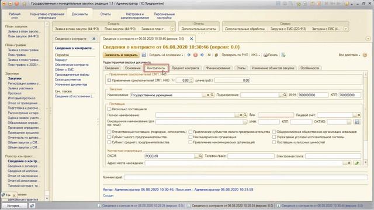This screenshot has height=210, width=374.
Task: Open help via question mark icon
Action: tap(365, 55)
